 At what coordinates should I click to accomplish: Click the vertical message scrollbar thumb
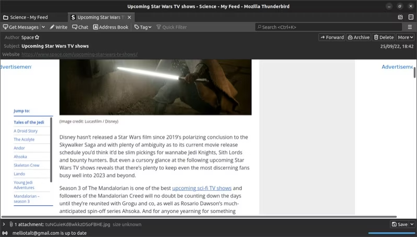pyautogui.click(x=414, y=72)
